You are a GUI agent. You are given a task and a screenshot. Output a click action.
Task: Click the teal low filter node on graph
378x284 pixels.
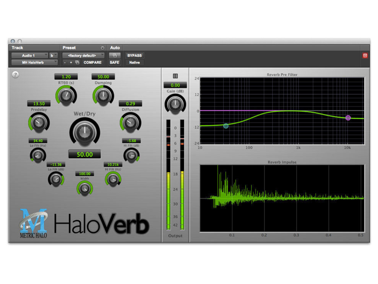coord(226,126)
